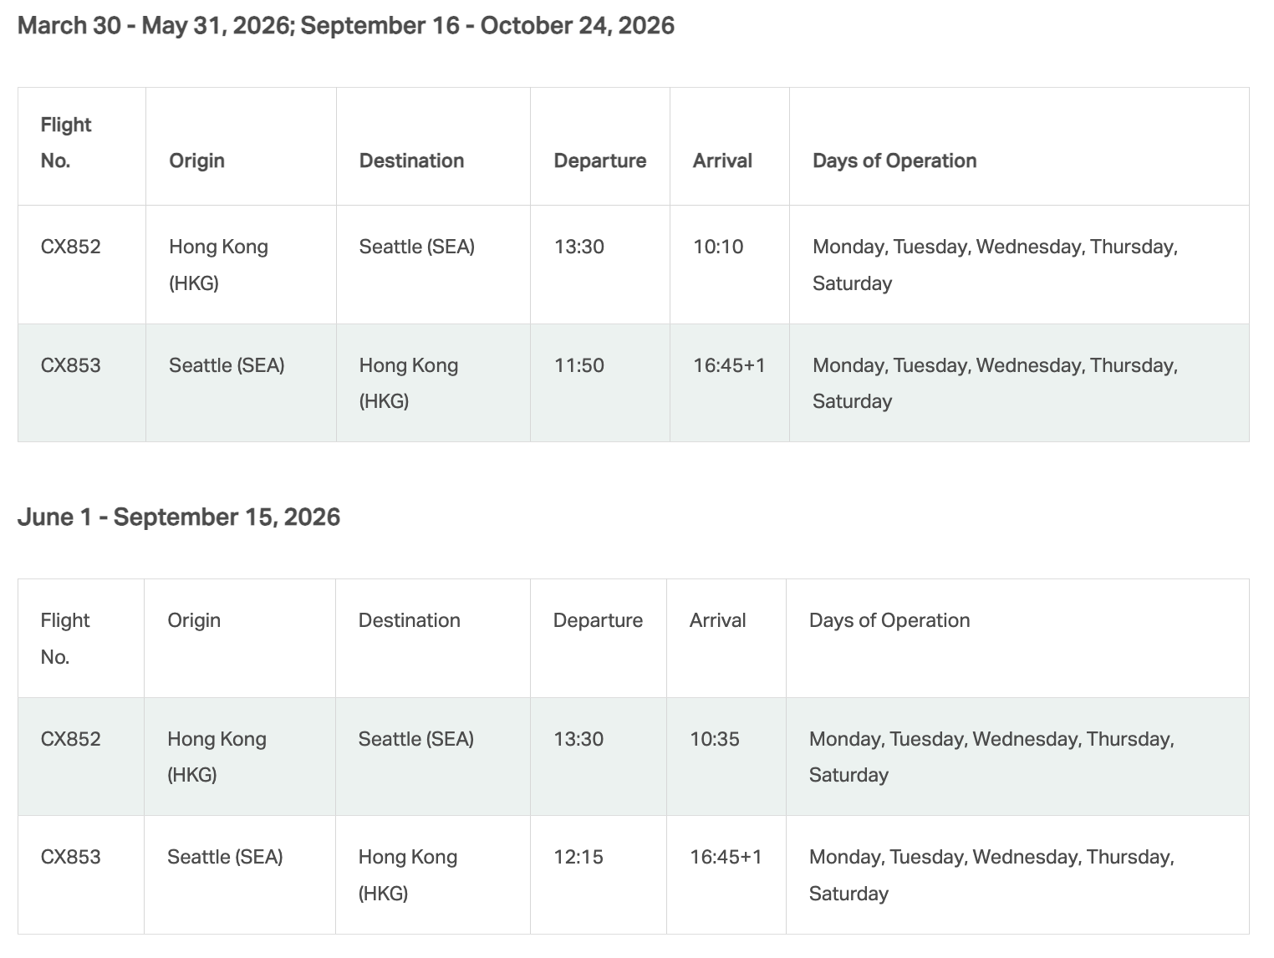Select CX852 in the March–May schedule table
Image resolution: width=1274 pixels, height=958 pixels.
[70, 247]
